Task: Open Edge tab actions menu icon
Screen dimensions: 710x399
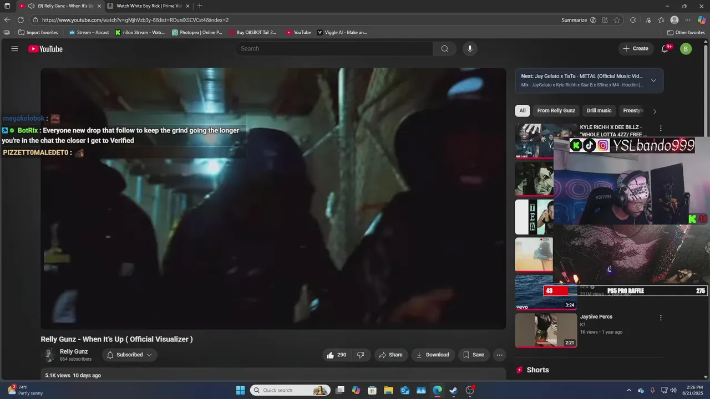Action: 7,6
